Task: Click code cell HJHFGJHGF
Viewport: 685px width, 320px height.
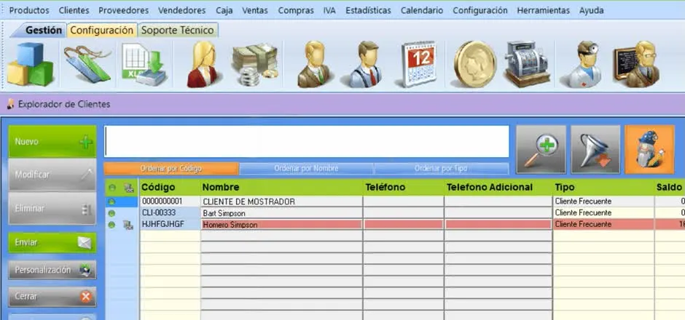Action: (x=170, y=225)
